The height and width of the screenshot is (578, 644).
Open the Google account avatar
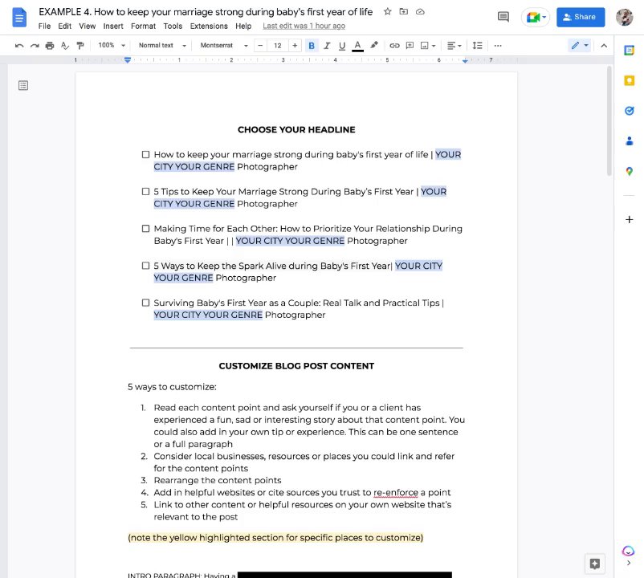(x=624, y=17)
